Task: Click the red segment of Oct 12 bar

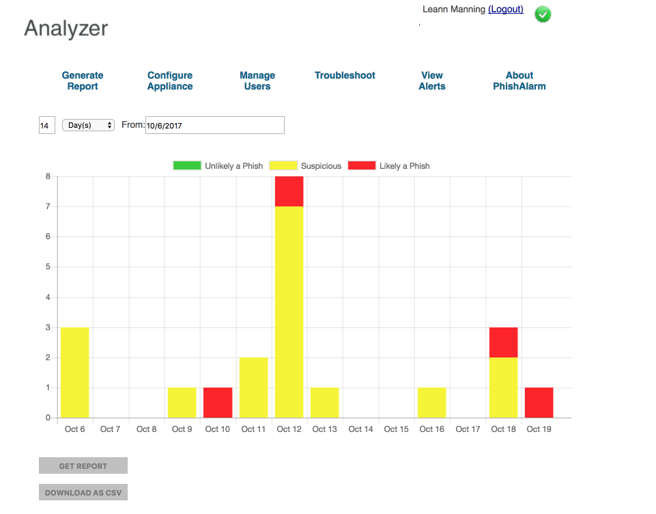Action: click(x=289, y=191)
